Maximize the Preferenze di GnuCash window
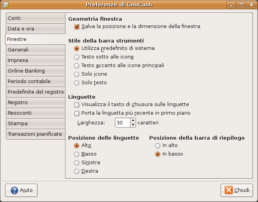The image size is (258, 202). click(241, 5)
